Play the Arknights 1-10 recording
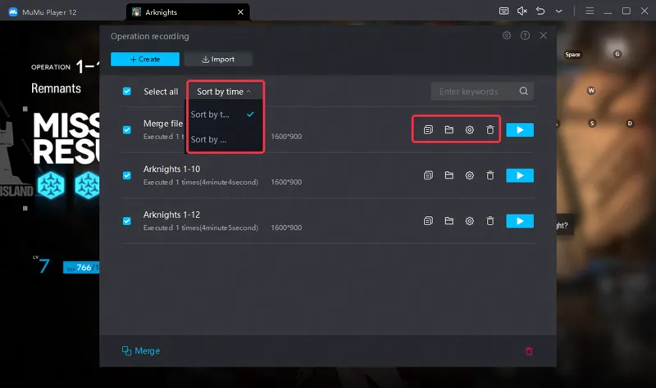The height and width of the screenshot is (388, 656). coord(520,175)
